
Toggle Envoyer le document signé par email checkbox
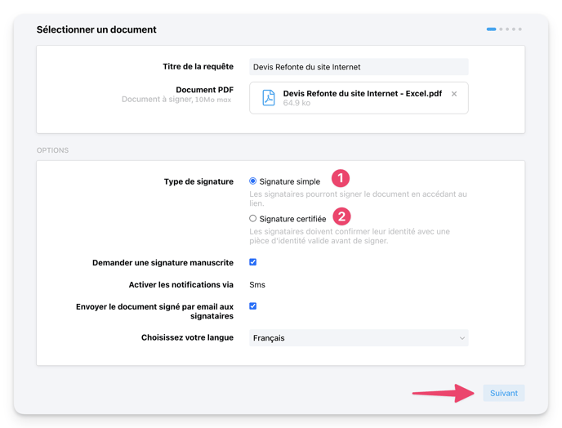252,305
